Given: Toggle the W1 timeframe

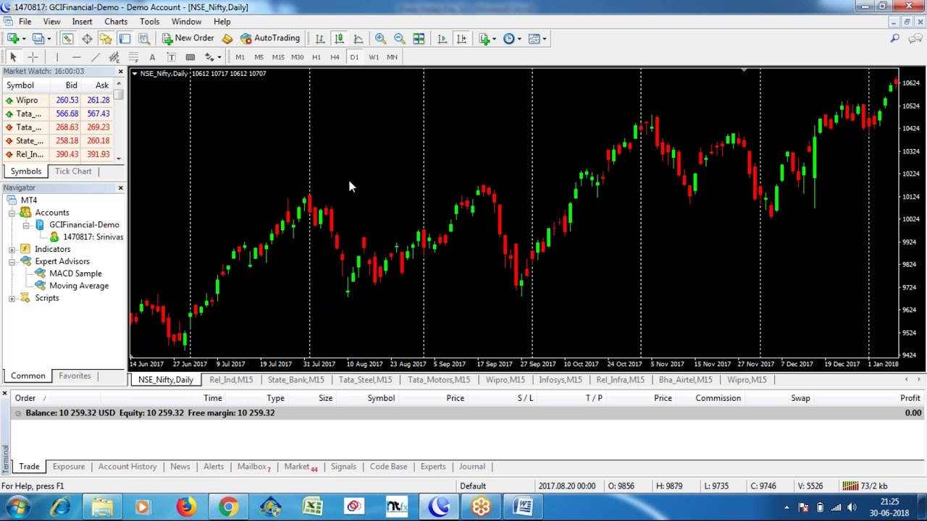Looking at the screenshot, I should (374, 57).
